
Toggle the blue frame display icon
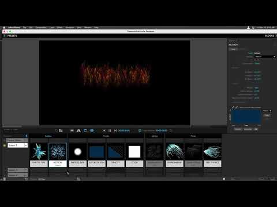[x=85, y=131]
